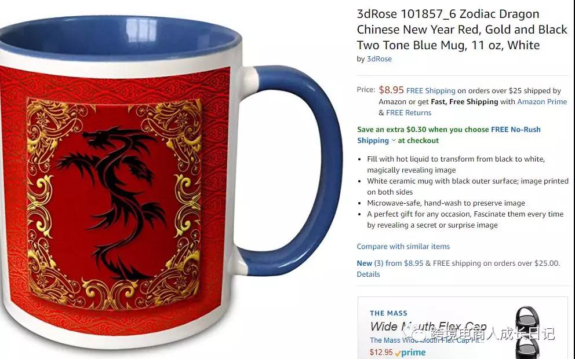This screenshot has width=575, height=359.
Task: Click the product title Zodiac Dragon mug
Action: (x=462, y=30)
